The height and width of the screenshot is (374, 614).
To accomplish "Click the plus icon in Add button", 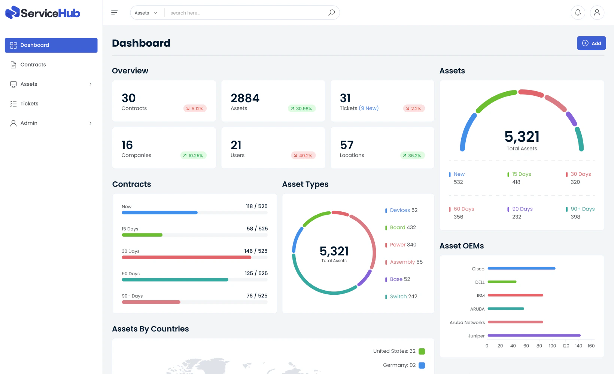I will tap(585, 43).
